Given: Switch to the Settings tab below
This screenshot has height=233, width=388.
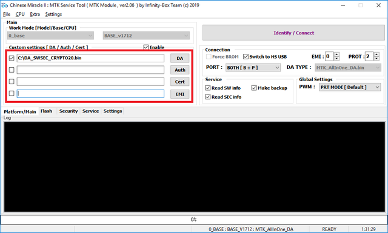Looking at the screenshot, I should click(113, 111).
